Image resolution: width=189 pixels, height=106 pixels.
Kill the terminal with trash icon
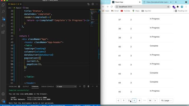click(x=88, y=86)
